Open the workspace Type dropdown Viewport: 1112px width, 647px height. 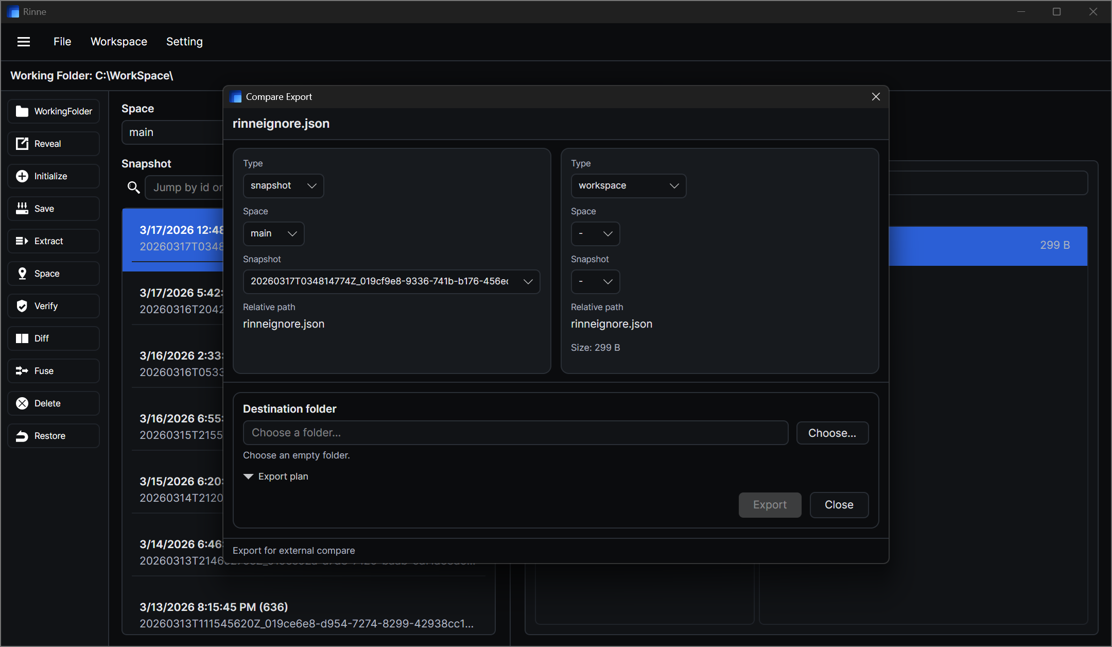click(x=628, y=185)
